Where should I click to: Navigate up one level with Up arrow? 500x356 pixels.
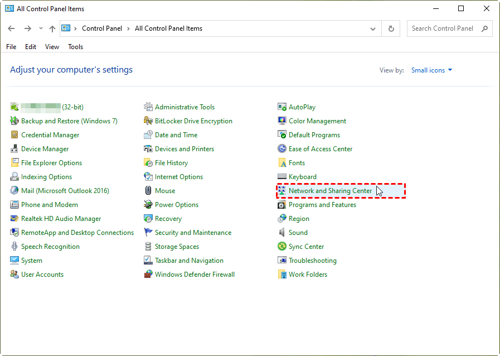[x=52, y=28]
